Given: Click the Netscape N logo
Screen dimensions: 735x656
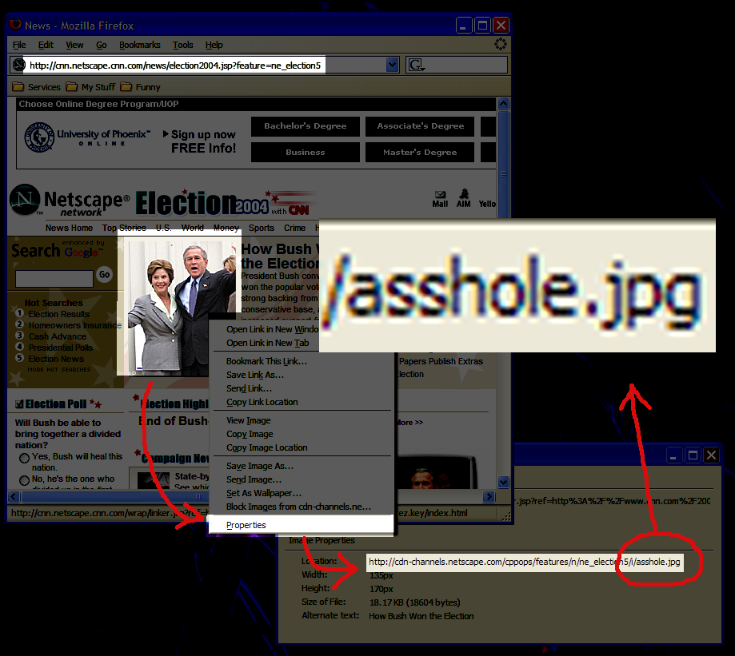Looking at the screenshot, I should [x=24, y=201].
